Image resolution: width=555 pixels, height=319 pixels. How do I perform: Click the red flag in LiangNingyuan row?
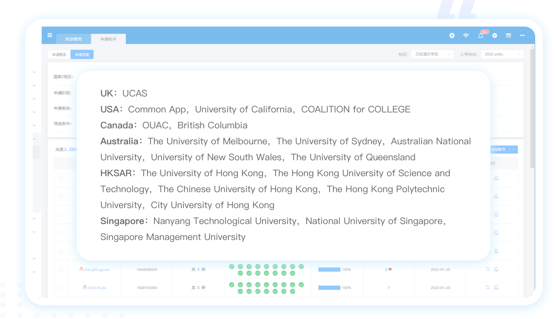coord(390,269)
